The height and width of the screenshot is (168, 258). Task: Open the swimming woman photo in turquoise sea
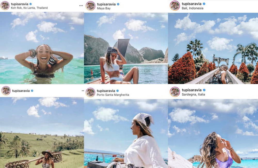coord(42,48)
